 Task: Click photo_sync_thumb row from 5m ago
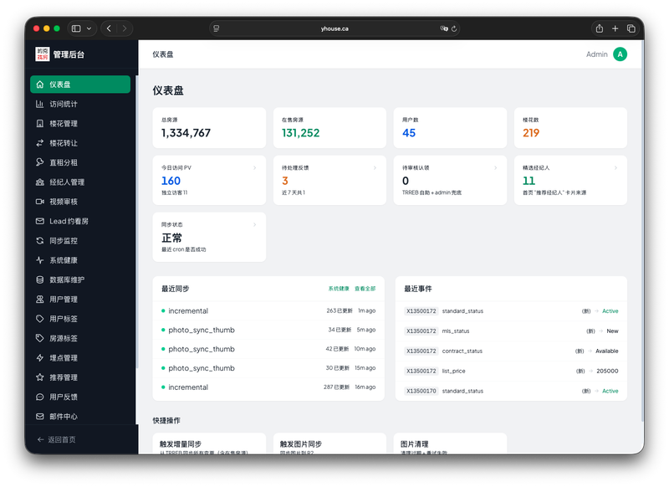(x=268, y=330)
